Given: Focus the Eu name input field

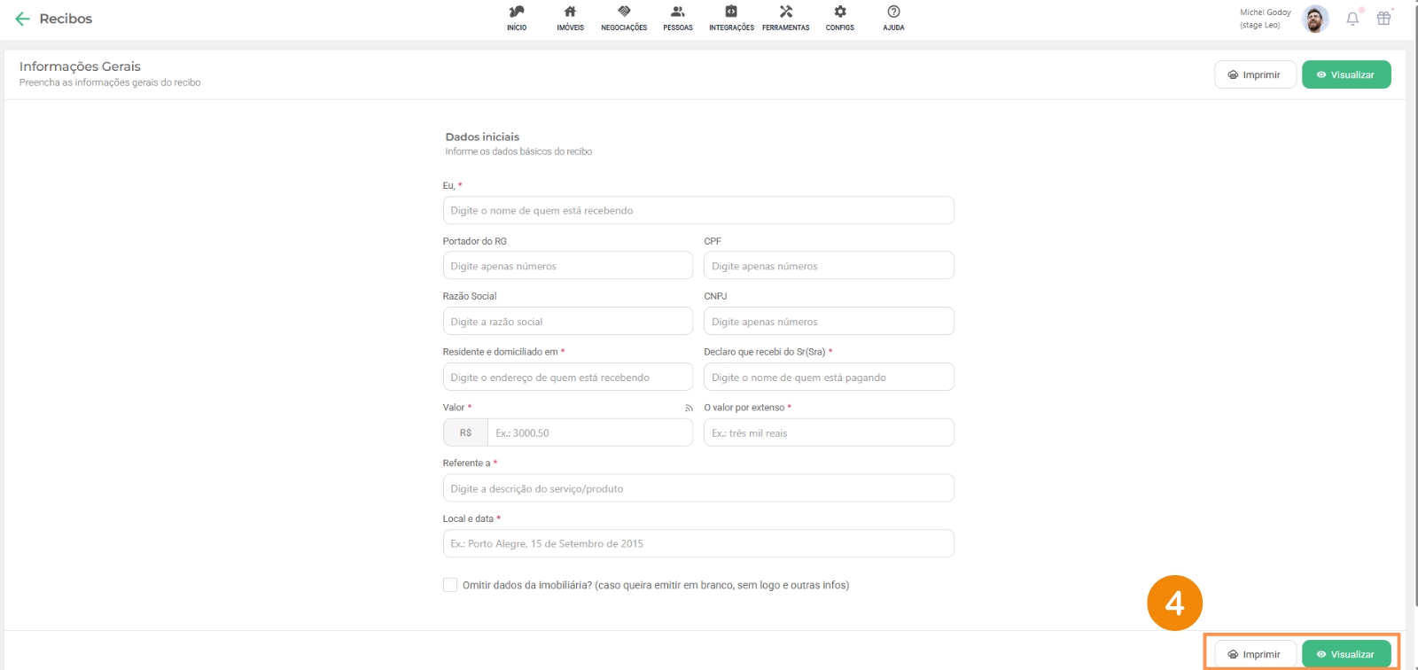Looking at the screenshot, I should (x=697, y=211).
